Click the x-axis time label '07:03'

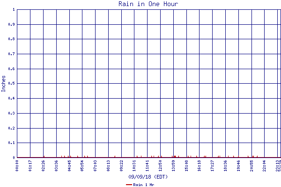pyautogui.click(x=95, y=165)
